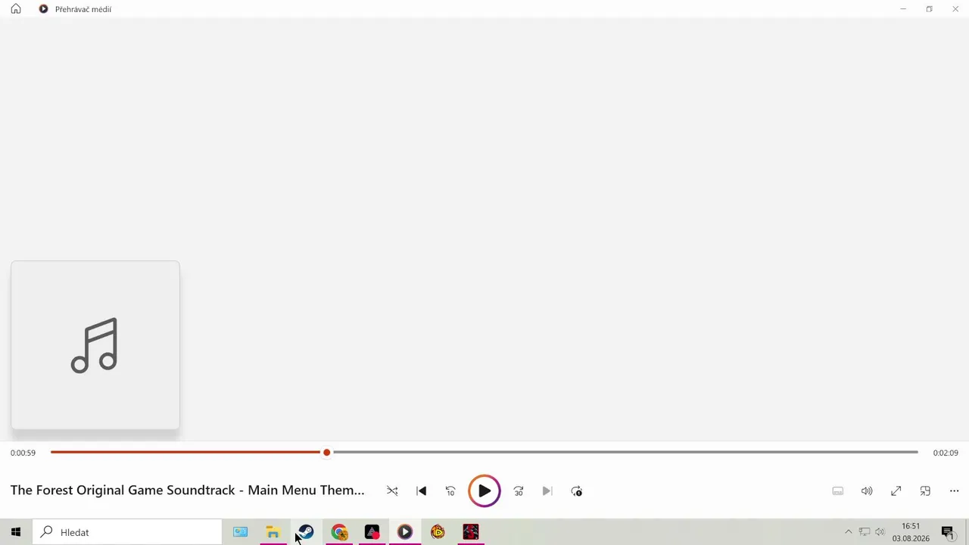Click the seek bar's position handle
The image size is (969, 545).
pos(326,453)
